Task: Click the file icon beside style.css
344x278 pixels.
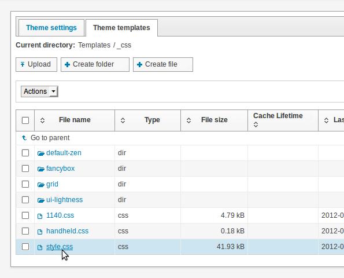Action: coord(40,247)
